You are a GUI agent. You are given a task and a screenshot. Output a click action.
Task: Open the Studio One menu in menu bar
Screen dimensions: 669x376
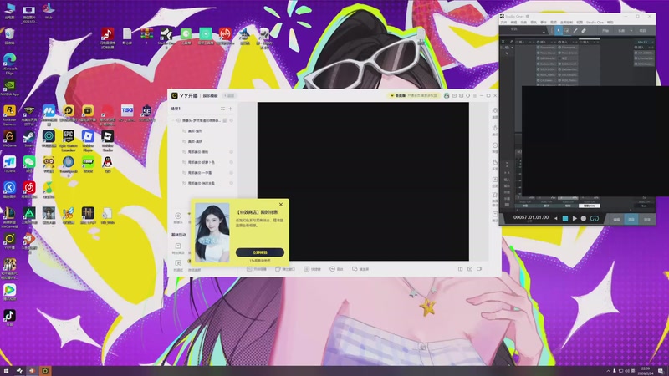tap(595, 23)
